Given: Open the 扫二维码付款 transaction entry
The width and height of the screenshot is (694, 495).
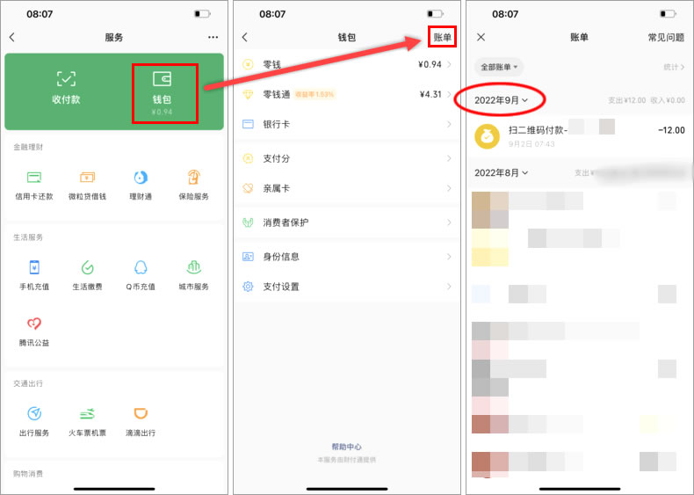Looking at the screenshot, I should tap(580, 135).
